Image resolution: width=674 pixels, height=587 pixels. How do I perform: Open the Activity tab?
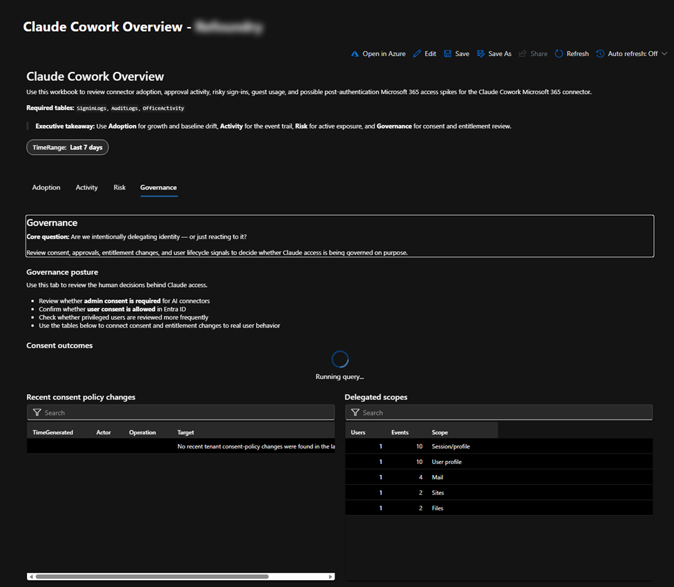86,187
